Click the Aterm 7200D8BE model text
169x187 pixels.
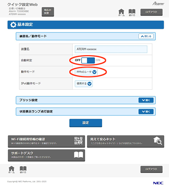(x=19, y=11)
